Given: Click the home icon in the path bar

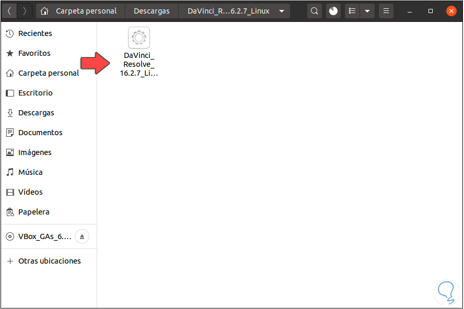Looking at the screenshot, I should (x=44, y=11).
